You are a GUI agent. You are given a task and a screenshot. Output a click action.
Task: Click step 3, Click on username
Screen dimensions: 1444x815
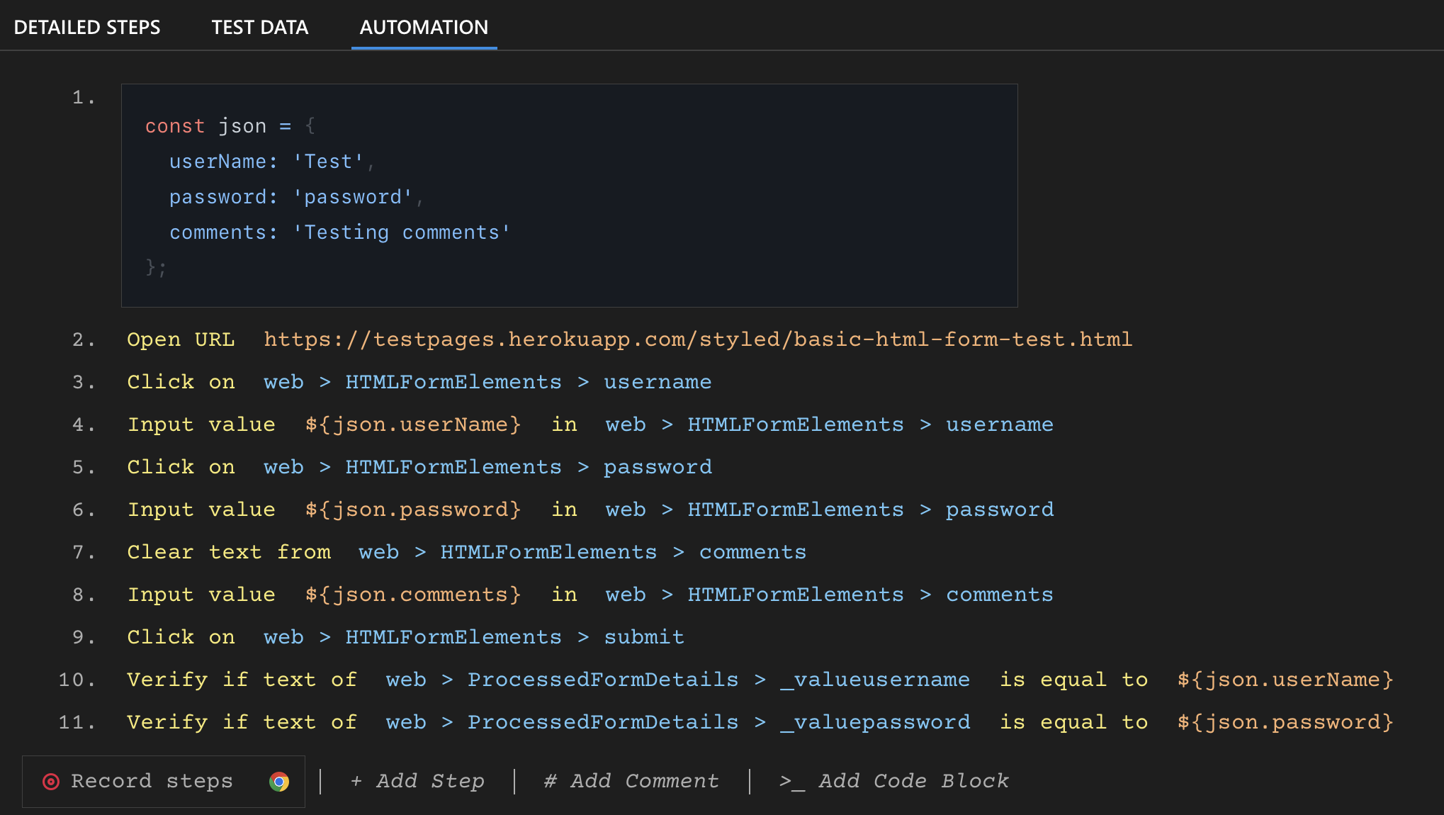pos(418,381)
